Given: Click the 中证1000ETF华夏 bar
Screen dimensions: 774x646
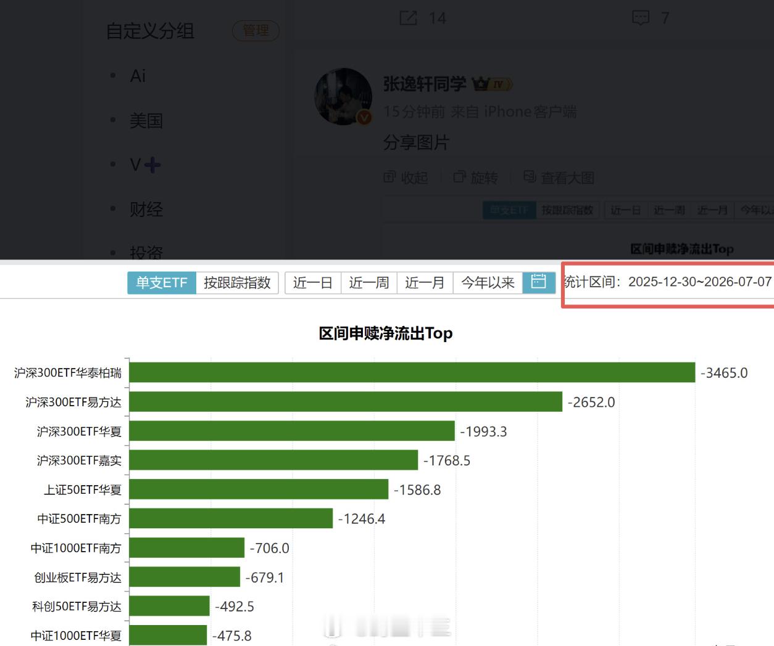Looking at the screenshot, I should point(168,635).
